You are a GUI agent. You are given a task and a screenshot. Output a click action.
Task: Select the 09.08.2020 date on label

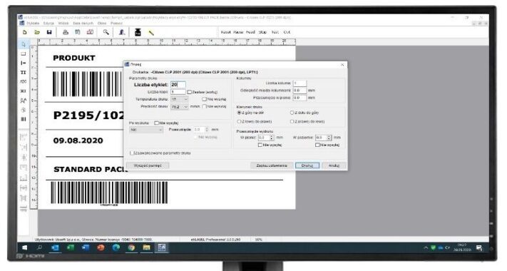[78, 140]
